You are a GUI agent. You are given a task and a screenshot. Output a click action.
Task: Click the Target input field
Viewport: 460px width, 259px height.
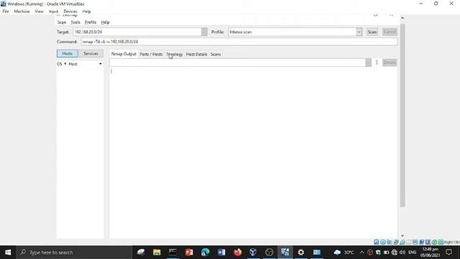tap(137, 32)
